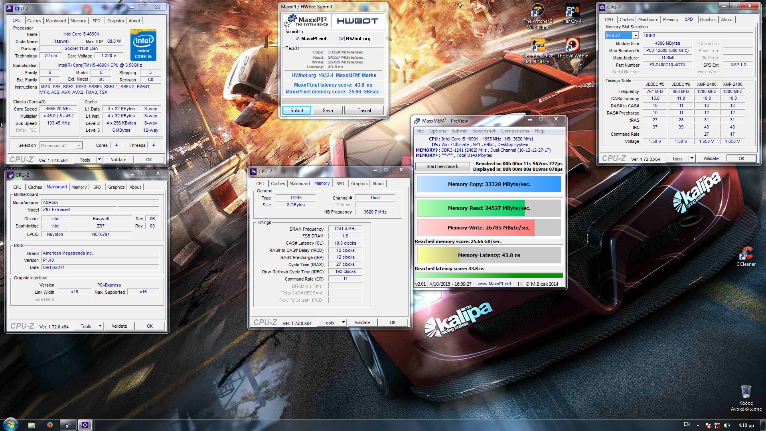Image resolution: width=766 pixels, height=431 pixels.
Task: Open the Recycle Bin desktop icon
Action: (746, 398)
